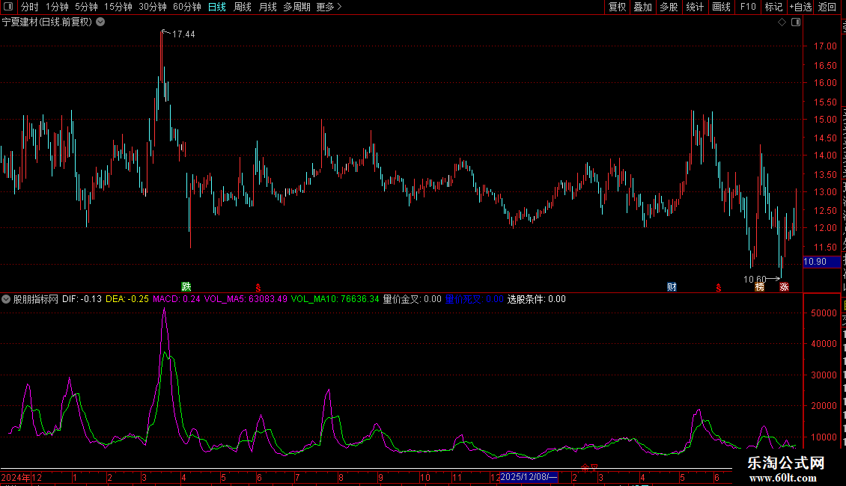Open F10 company information

pyautogui.click(x=748, y=7)
